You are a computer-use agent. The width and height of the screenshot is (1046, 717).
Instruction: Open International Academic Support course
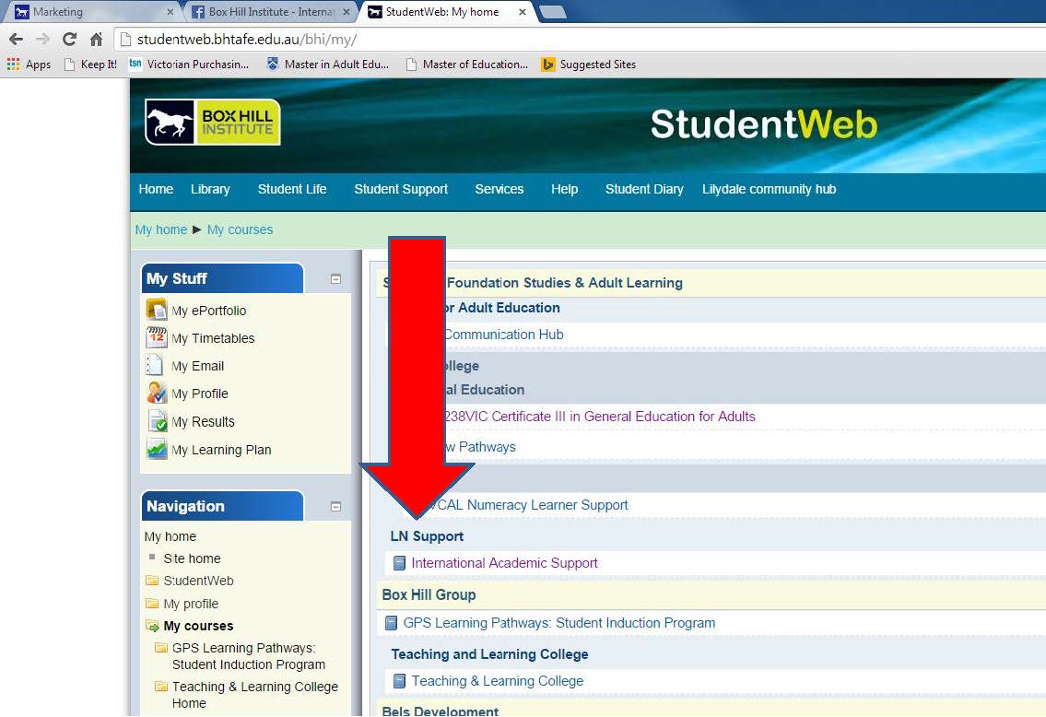coord(504,563)
